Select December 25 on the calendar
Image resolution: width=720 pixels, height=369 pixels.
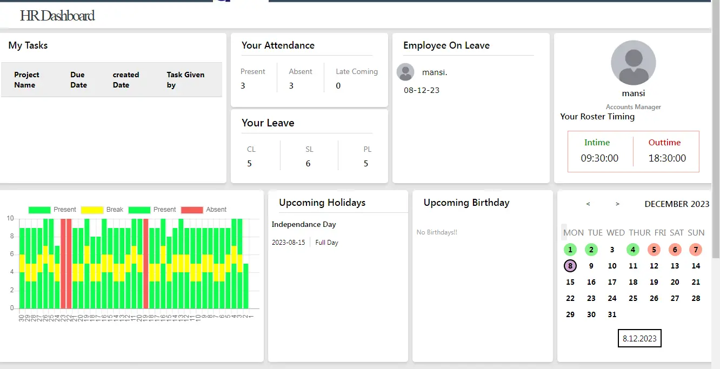[633, 298]
